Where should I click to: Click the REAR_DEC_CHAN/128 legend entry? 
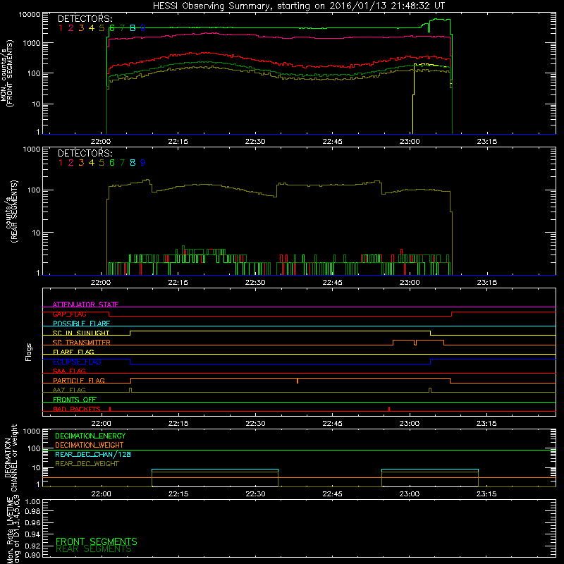tap(93, 454)
